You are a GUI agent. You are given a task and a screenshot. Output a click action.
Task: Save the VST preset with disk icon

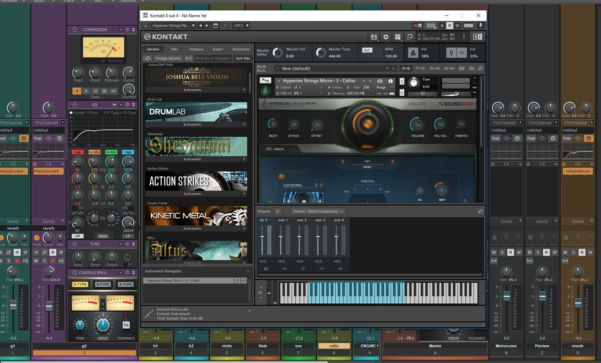click(216, 25)
